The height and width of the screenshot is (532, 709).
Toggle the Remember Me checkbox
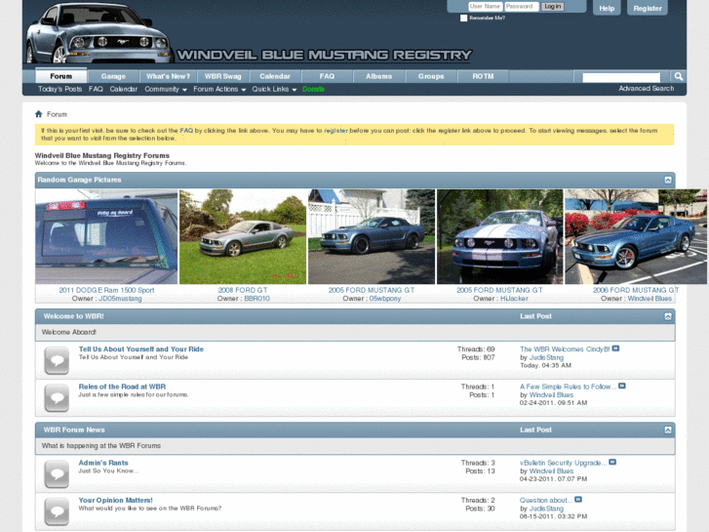coord(463,19)
